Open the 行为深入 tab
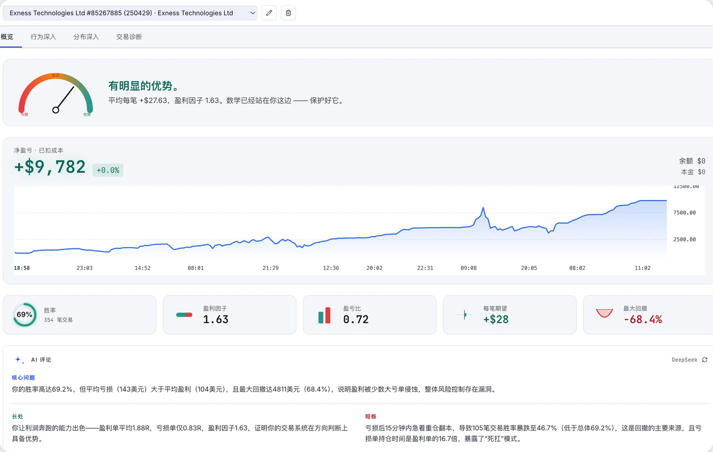Image resolution: width=713 pixels, height=452 pixels. (x=43, y=37)
